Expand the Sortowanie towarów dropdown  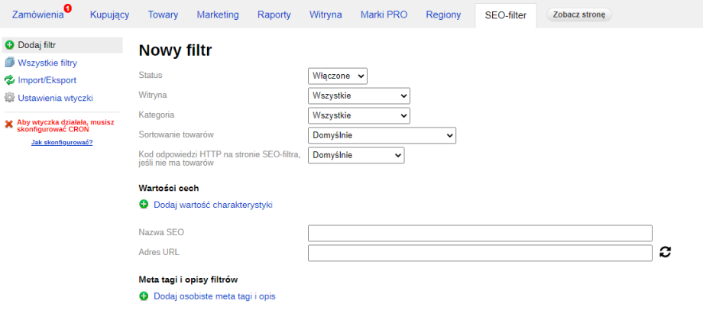[x=381, y=135]
